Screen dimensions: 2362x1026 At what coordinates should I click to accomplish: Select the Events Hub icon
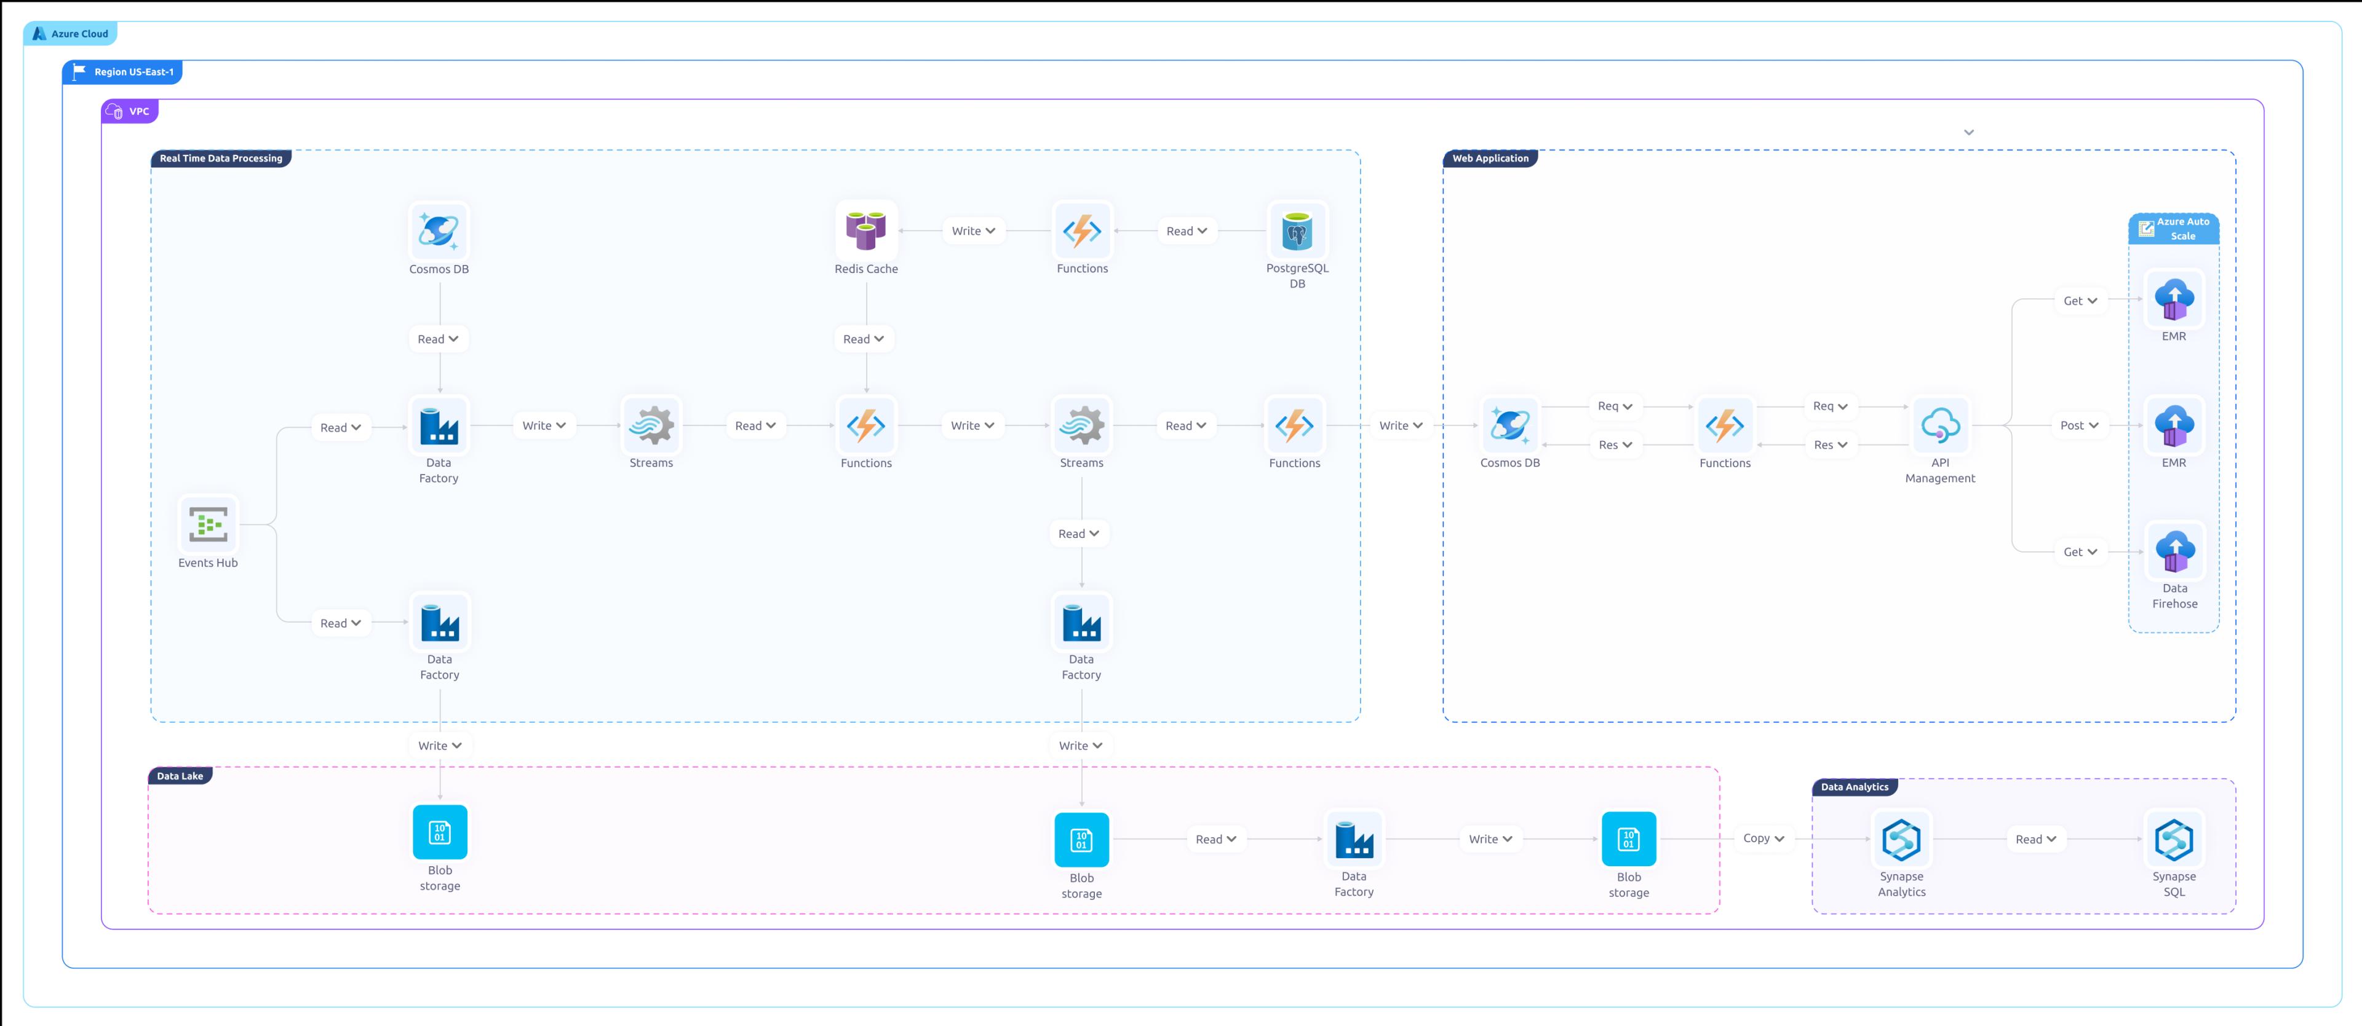point(208,524)
